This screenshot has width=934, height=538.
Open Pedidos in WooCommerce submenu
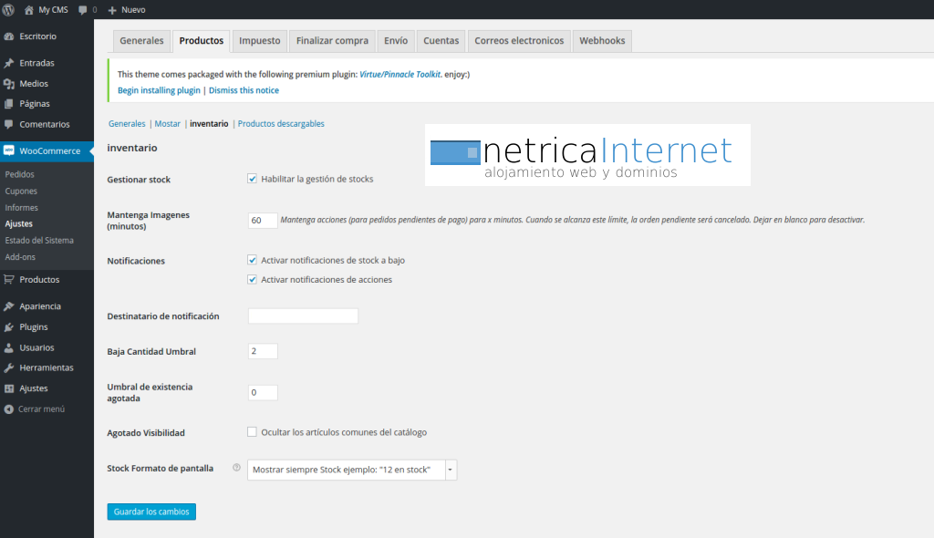tap(20, 174)
